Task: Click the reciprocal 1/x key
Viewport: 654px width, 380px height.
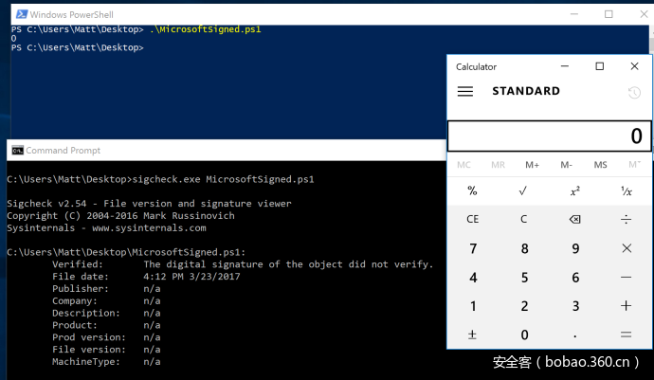Action: 627,191
